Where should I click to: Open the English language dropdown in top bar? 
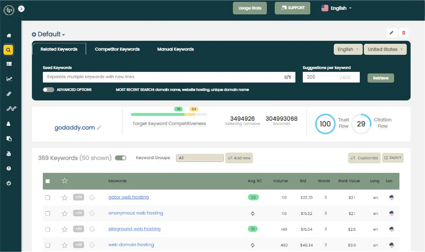(x=336, y=8)
